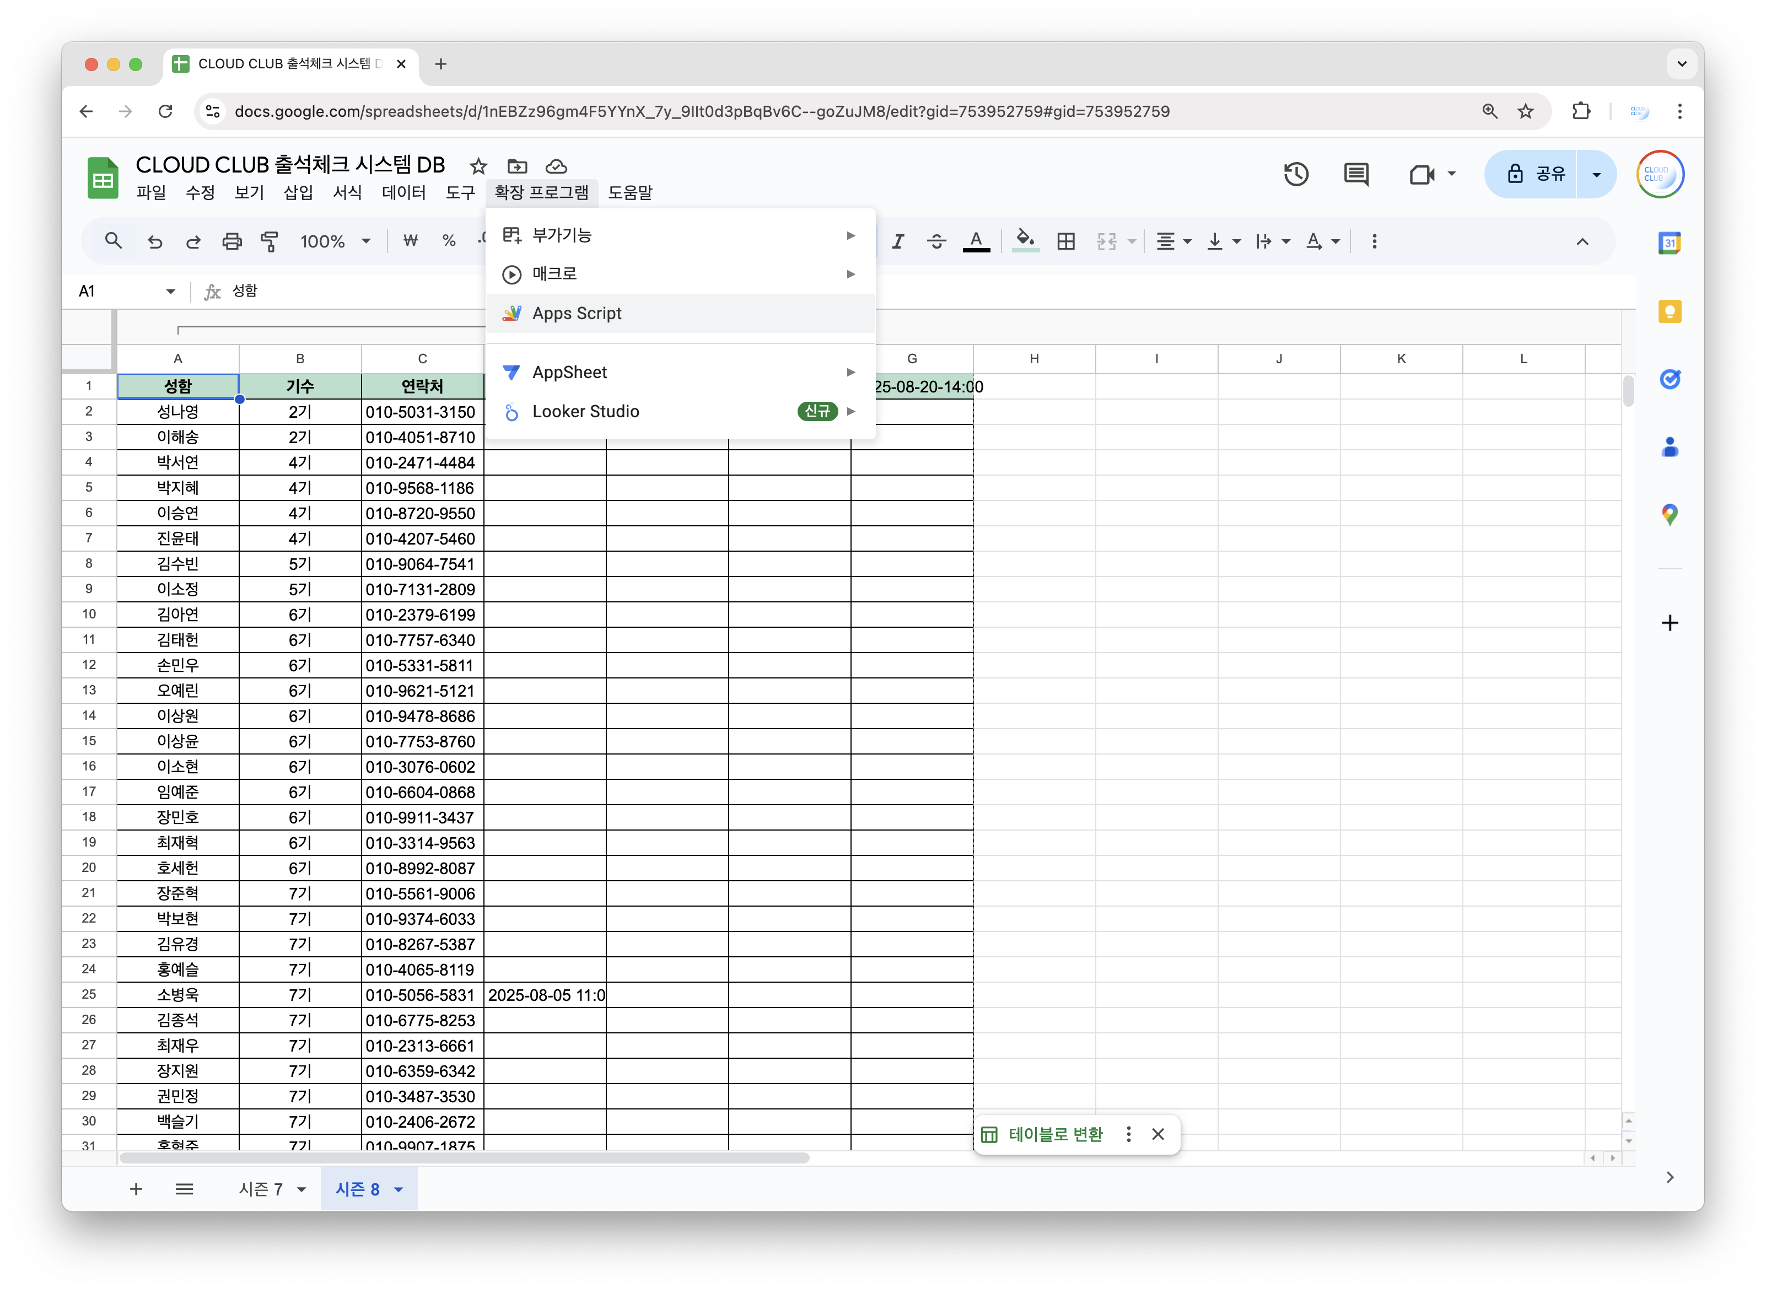This screenshot has height=1293, width=1766.
Task: Open the 데이터 menu
Action: (x=403, y=192)
